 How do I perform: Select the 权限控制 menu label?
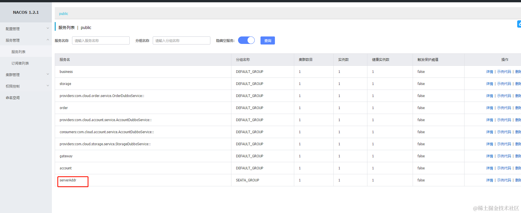point(13,86)
